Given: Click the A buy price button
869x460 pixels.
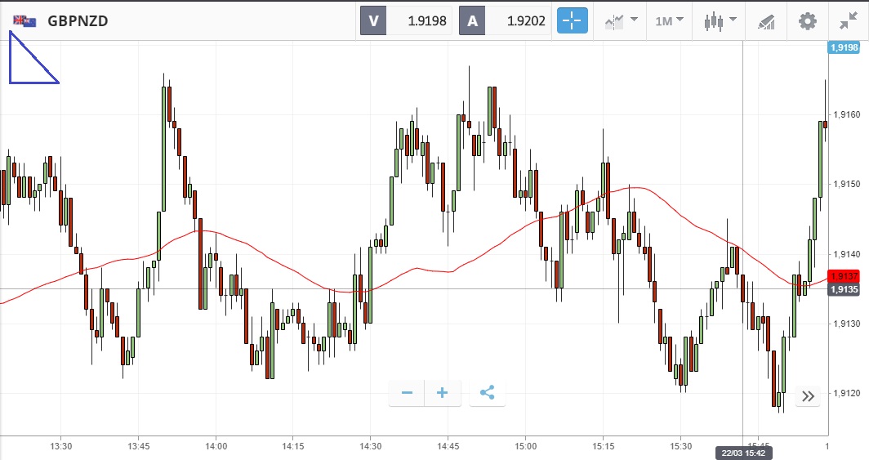Looking at the screenshot, I should pos(505,21).
